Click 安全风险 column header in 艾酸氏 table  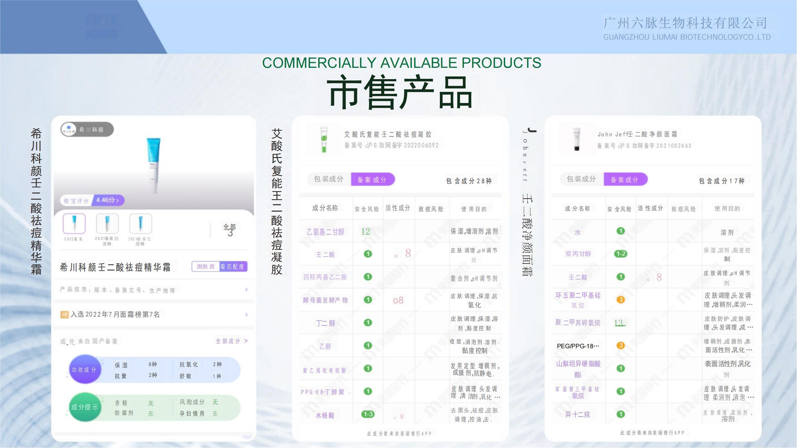click(367, 209)
